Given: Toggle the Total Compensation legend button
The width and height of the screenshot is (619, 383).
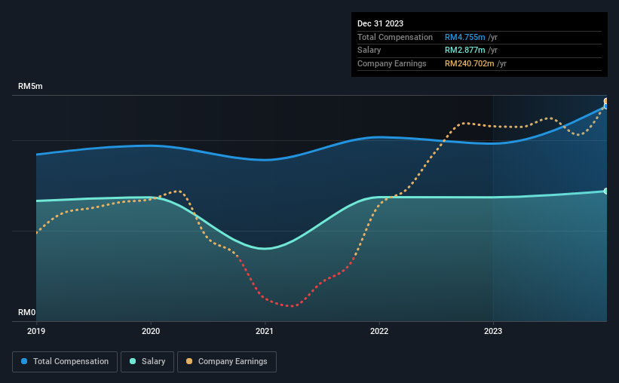Looking at the screenshot, I should pyautogui.click(x=65, y=362).
